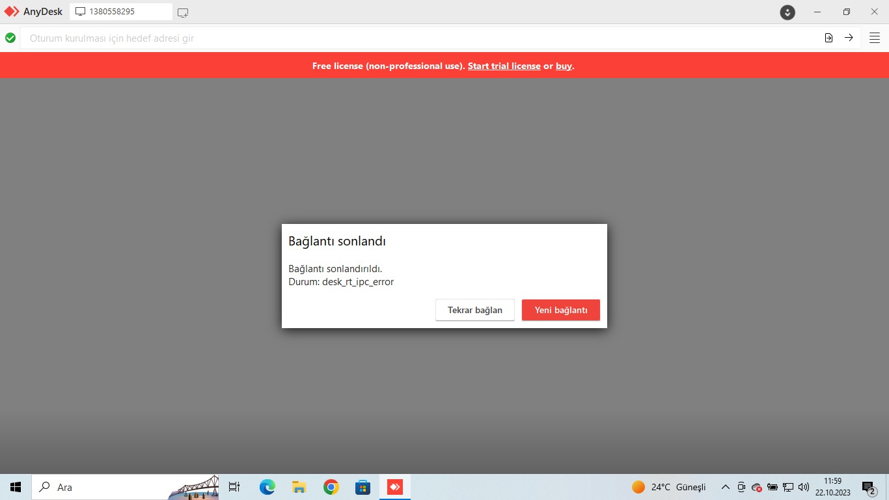Focus the target address input field
Screen dimensions: 889x500
point(417,38)
